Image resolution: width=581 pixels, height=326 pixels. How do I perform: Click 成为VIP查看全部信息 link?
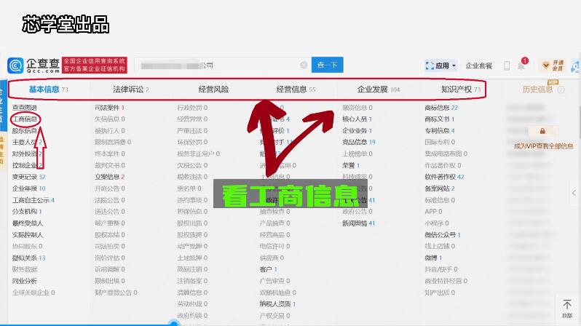(x=544, y=146)
